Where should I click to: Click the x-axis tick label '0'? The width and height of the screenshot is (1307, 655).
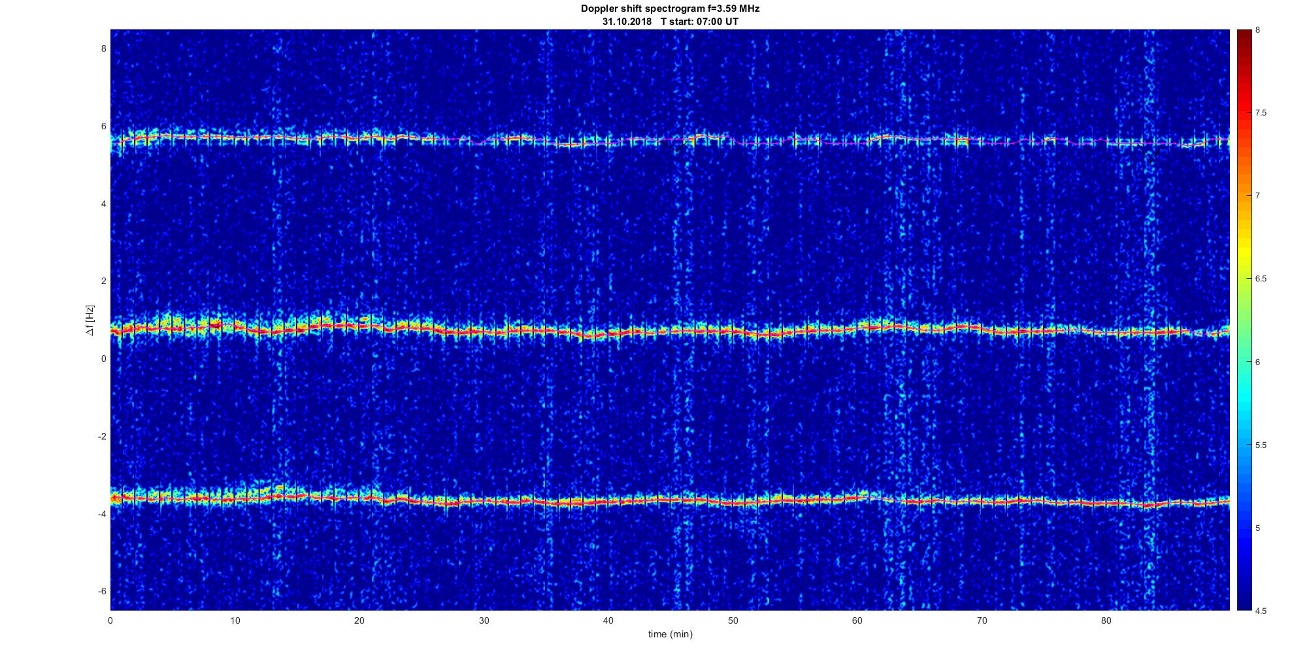110,620
